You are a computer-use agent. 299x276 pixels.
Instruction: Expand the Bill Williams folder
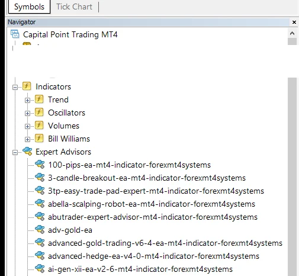click(27, 139)
